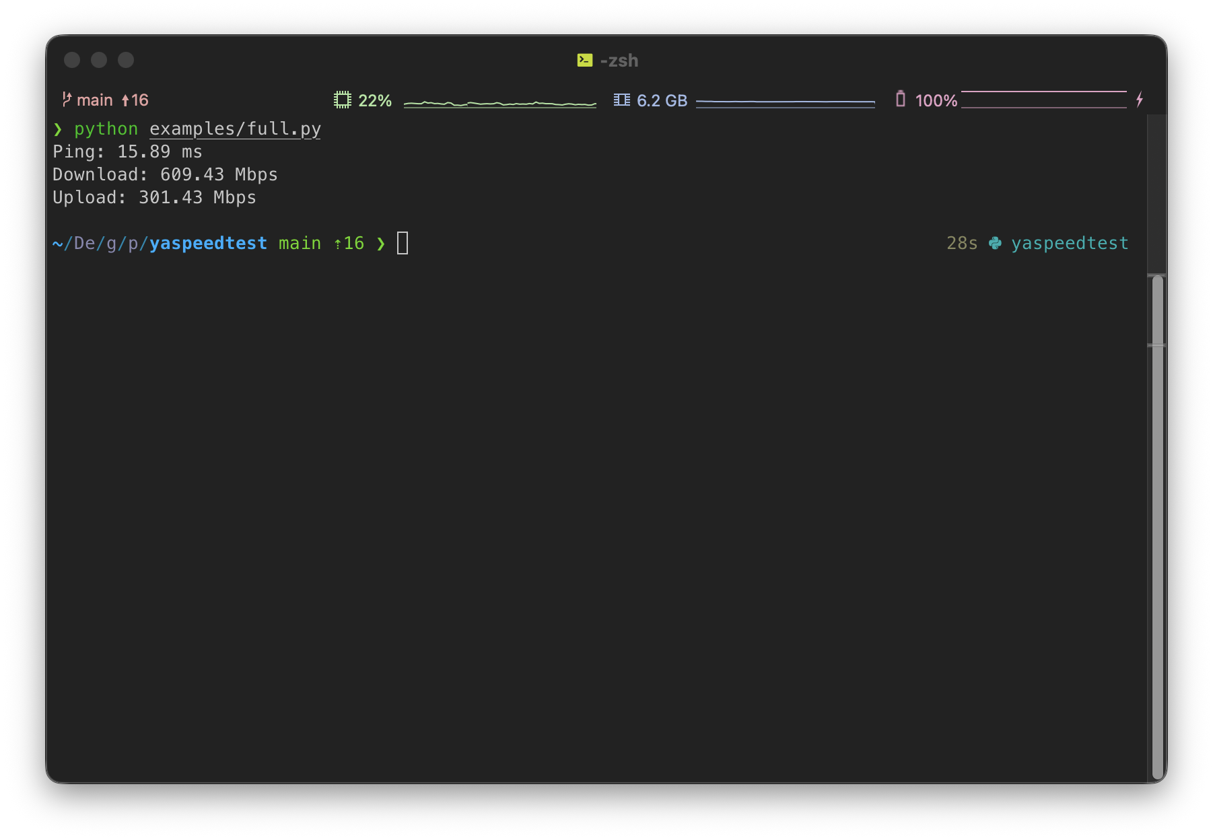Click the charging lightning bolt icon
1213x840 pixels.
point(1140,100)
